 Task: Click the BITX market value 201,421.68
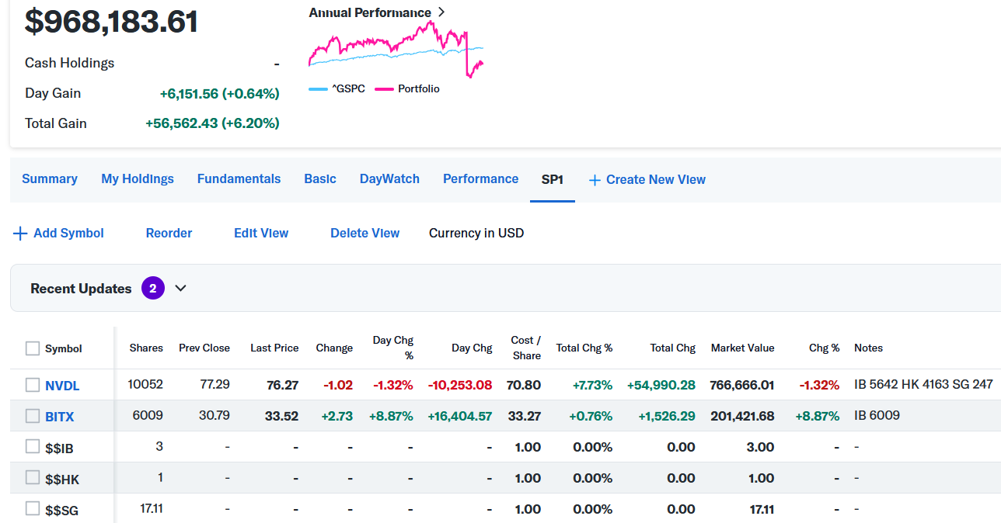point(742,416)
